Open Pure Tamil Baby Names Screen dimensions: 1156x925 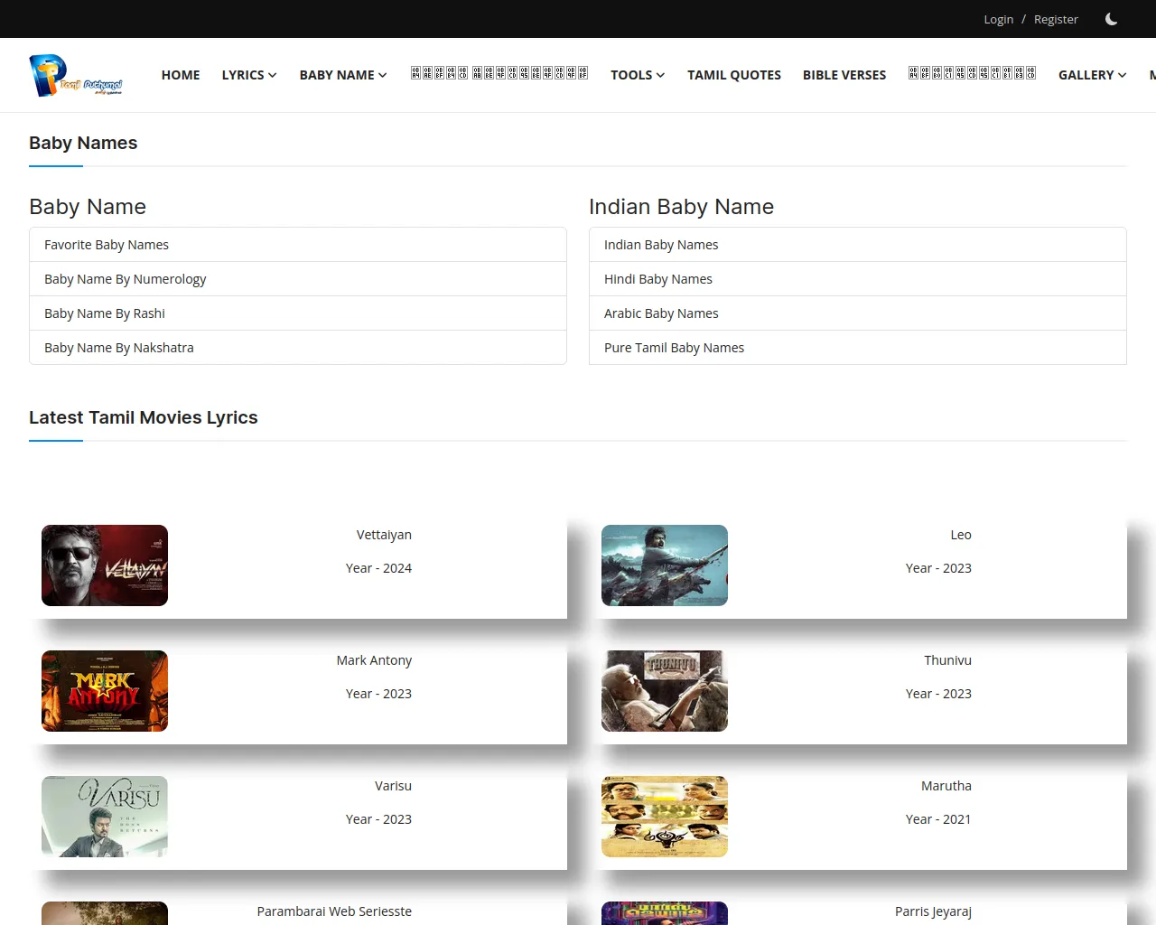(674, 348)
